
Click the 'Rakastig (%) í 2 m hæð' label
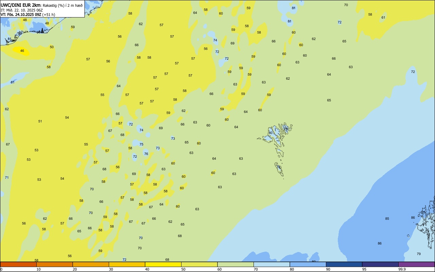(63, 5)
